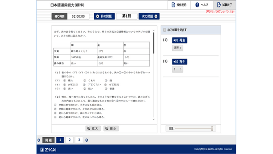Click the document icon on 操作説明
273x154 pixels.
(173, 5)
